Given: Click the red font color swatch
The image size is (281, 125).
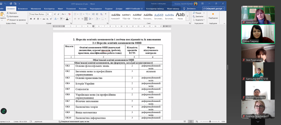Looking at the screenshot, I should coord(67,19).
